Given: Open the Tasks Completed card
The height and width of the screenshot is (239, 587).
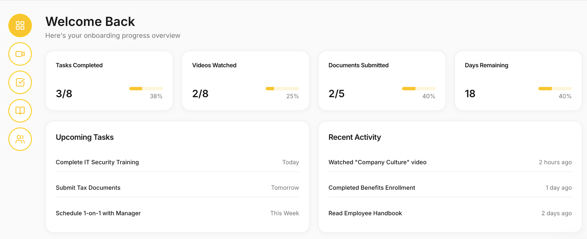Looking at the screenshot, I should [x=109, y=81].
